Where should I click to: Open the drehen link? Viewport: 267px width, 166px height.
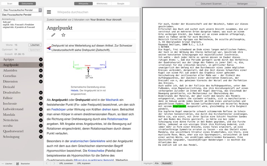(106, 110)
